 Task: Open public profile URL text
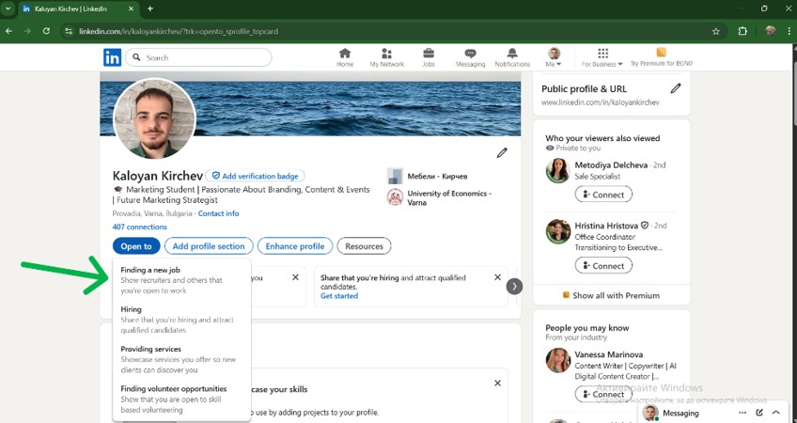click(x=601, y=102)
